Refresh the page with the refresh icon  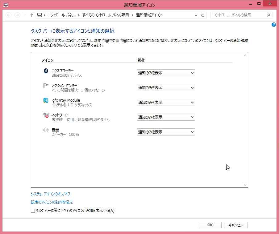203,15
